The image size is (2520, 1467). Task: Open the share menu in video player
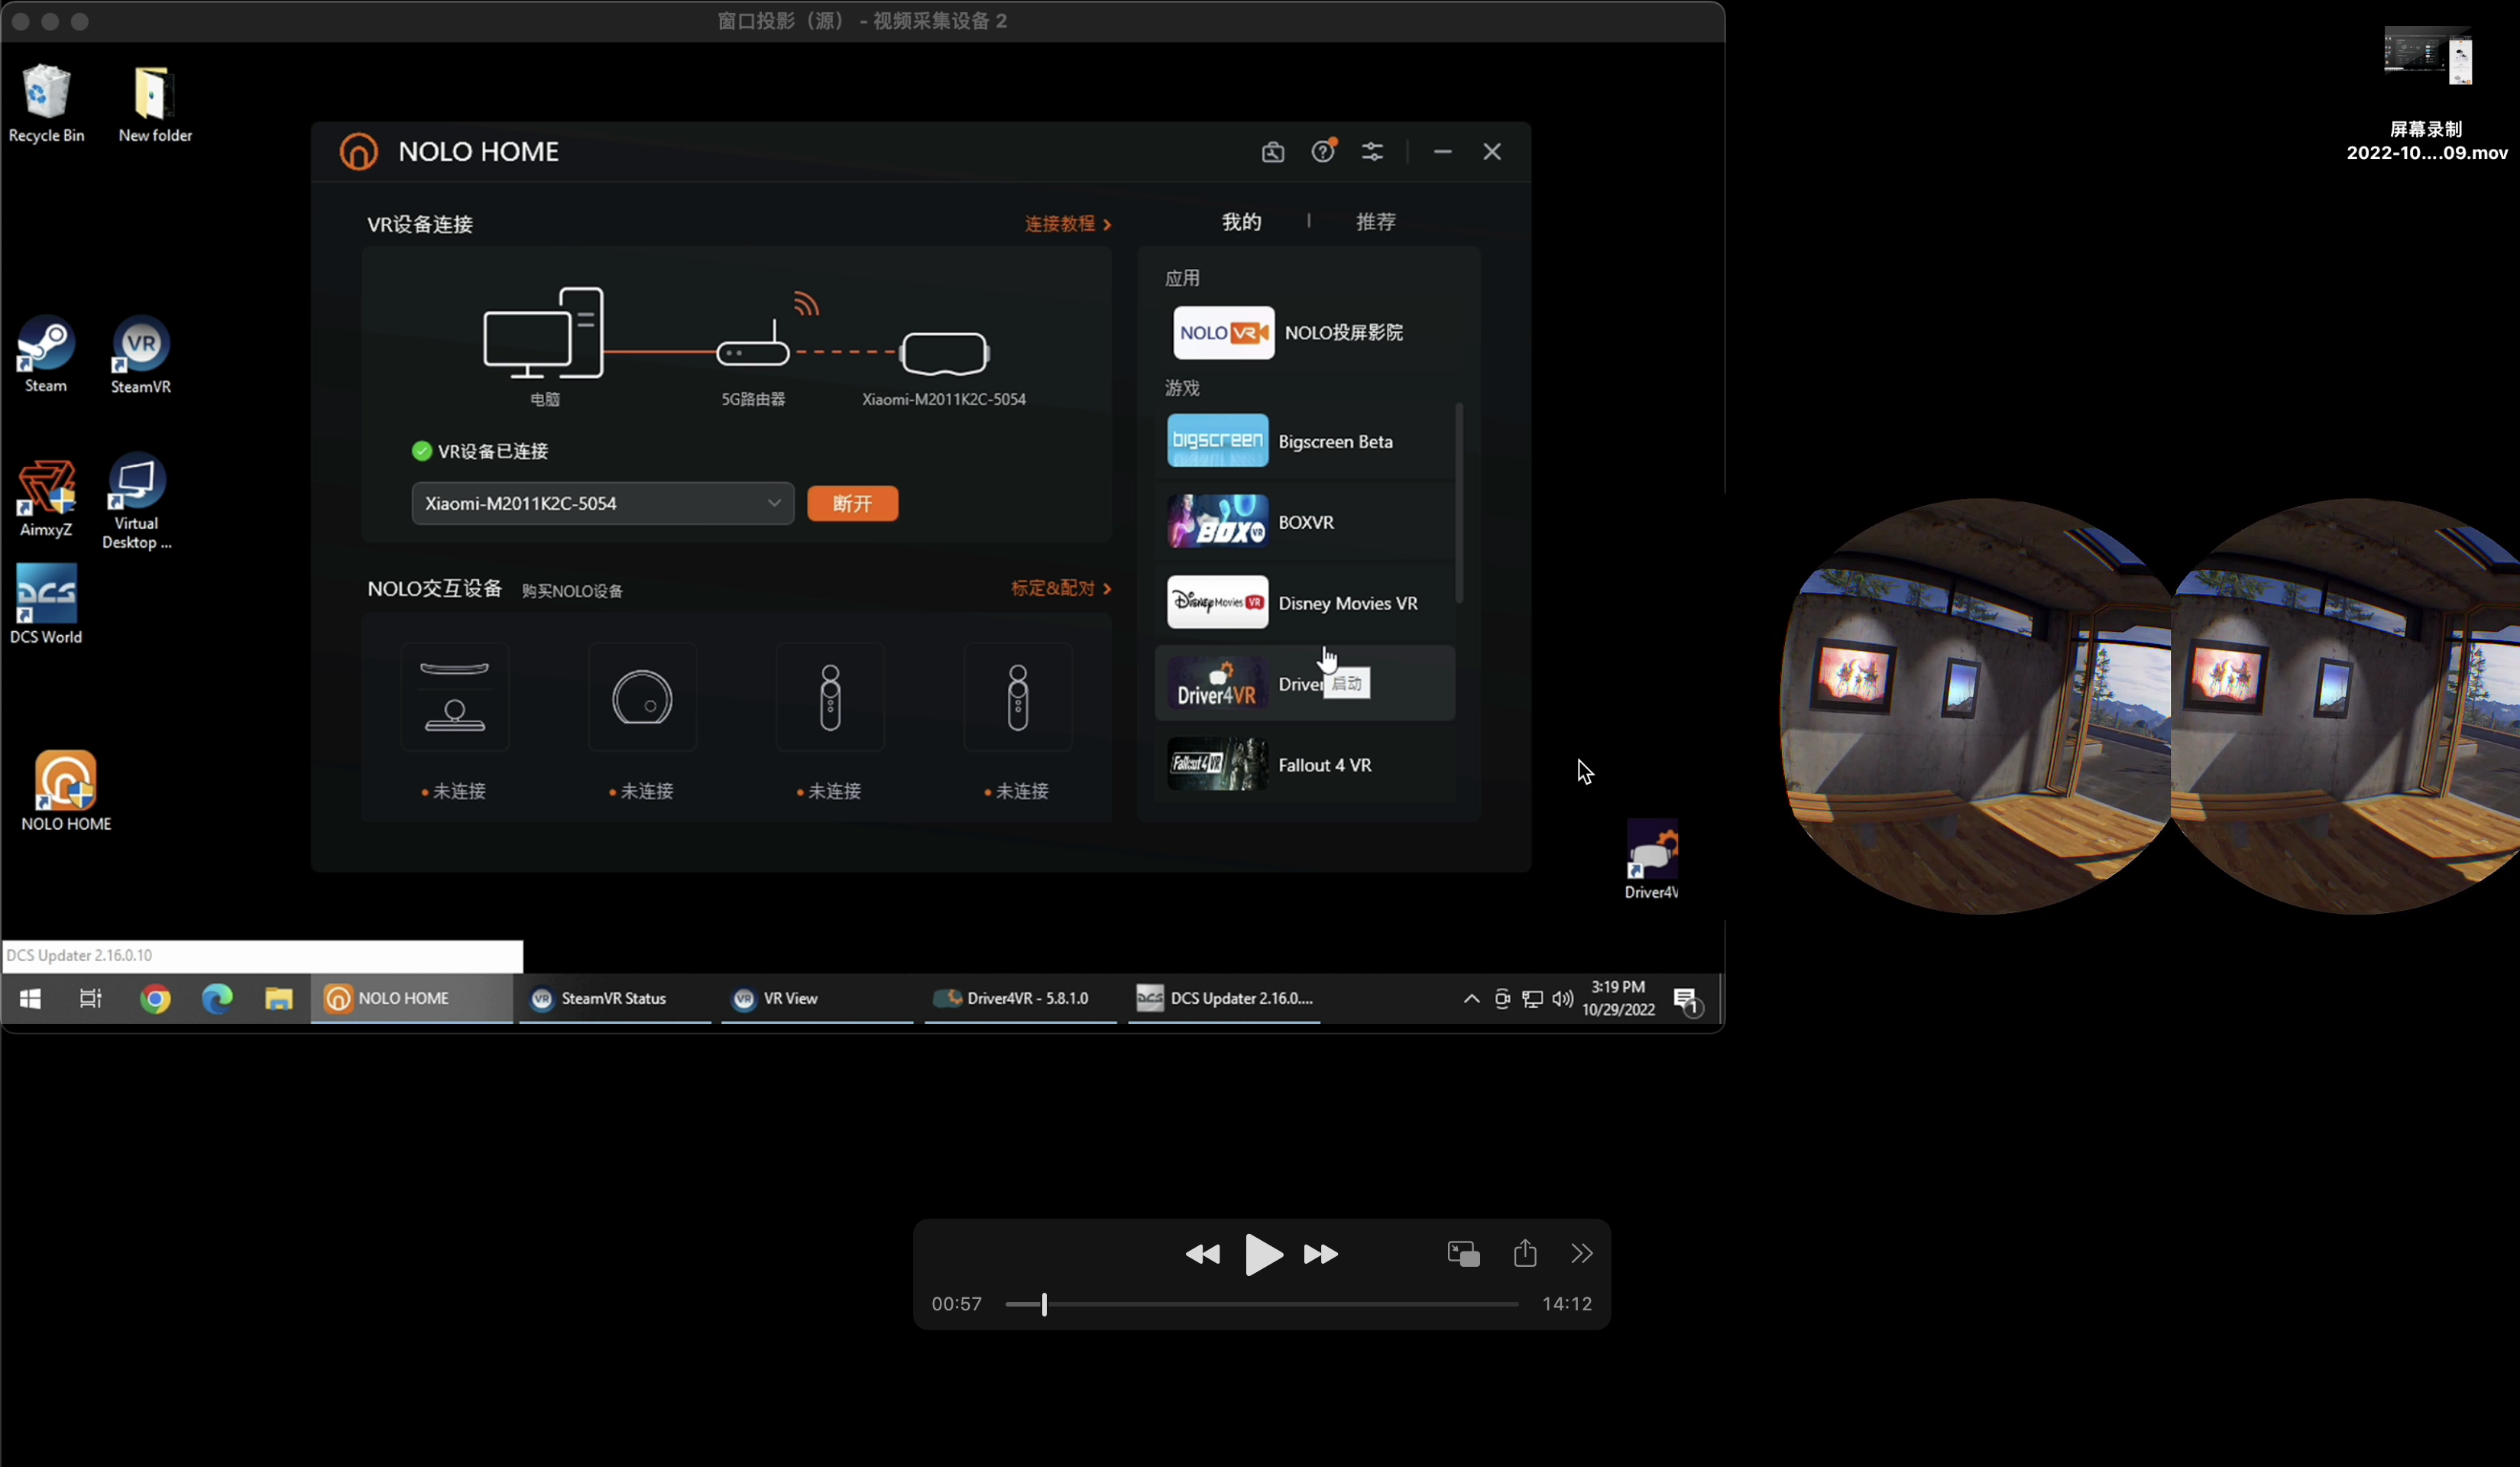(1525, 1252)
